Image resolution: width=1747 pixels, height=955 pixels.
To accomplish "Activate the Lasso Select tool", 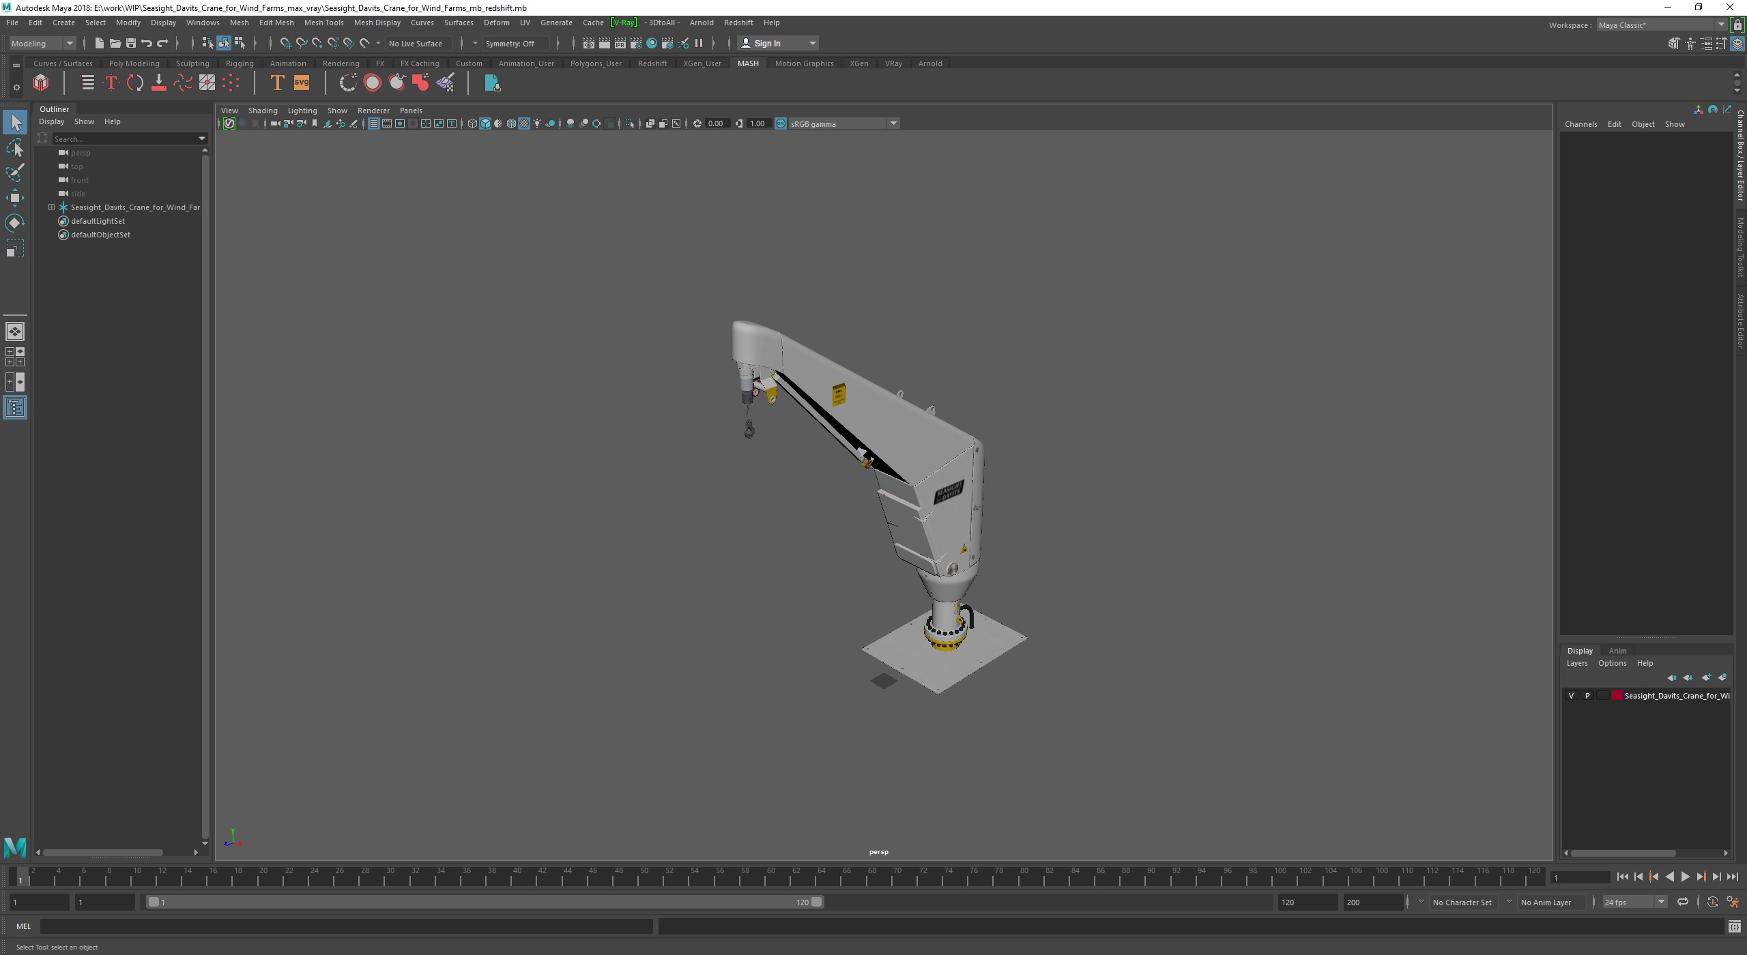I will pos(15,147).
